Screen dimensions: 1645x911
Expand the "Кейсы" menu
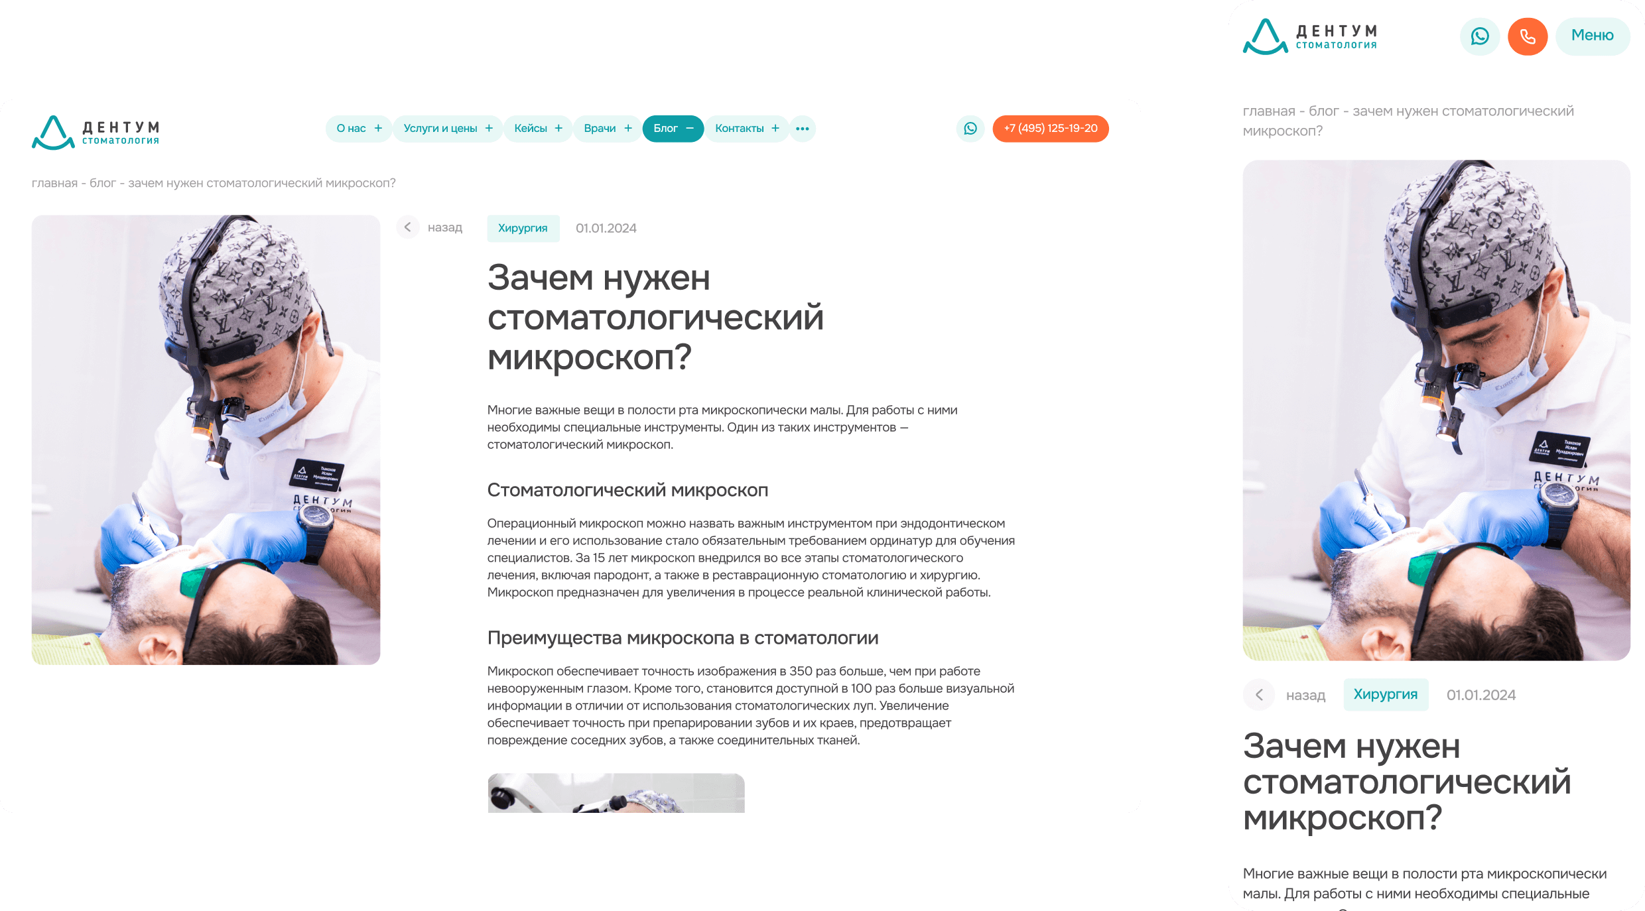pyautogui.click(x=538, y=129)
